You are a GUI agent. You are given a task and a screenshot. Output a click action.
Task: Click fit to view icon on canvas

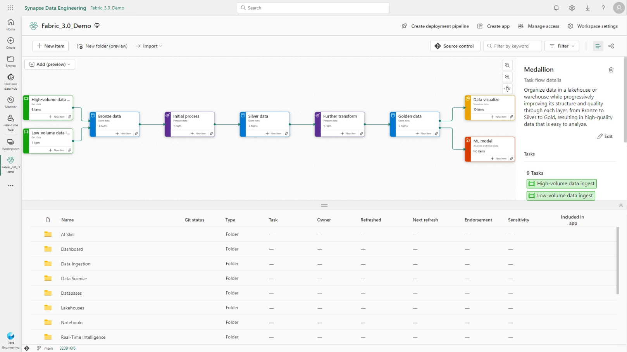[507, 89]
